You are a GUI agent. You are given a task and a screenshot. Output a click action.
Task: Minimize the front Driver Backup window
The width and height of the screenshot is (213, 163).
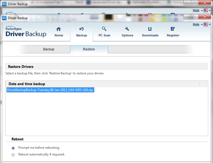(x=188, y=17)
